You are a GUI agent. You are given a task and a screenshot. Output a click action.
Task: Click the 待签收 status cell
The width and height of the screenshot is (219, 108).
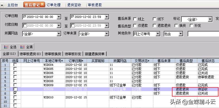pos(208,89)
